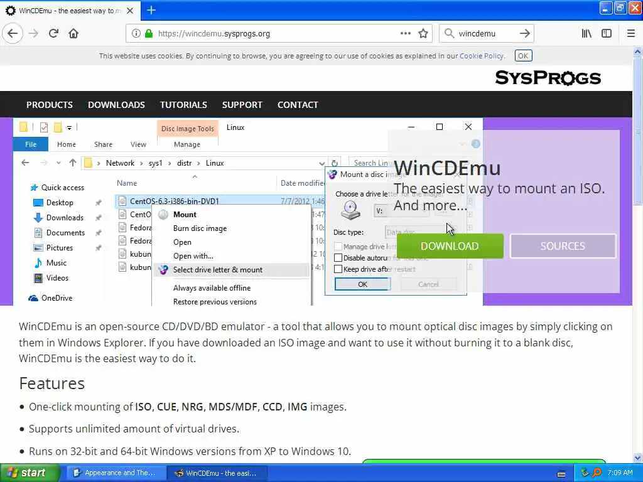
Task: Click the Tools icon in system tray
Action: click(585, 473)
